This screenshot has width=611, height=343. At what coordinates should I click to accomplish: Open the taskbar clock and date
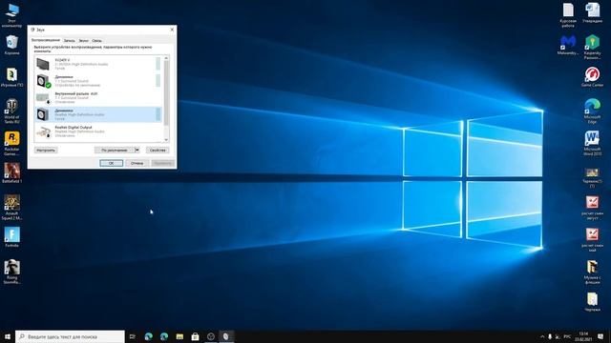583,336
